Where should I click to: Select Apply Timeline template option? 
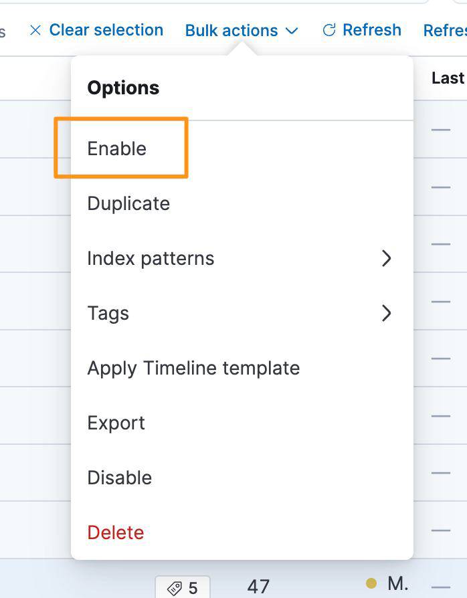(193, 368)
